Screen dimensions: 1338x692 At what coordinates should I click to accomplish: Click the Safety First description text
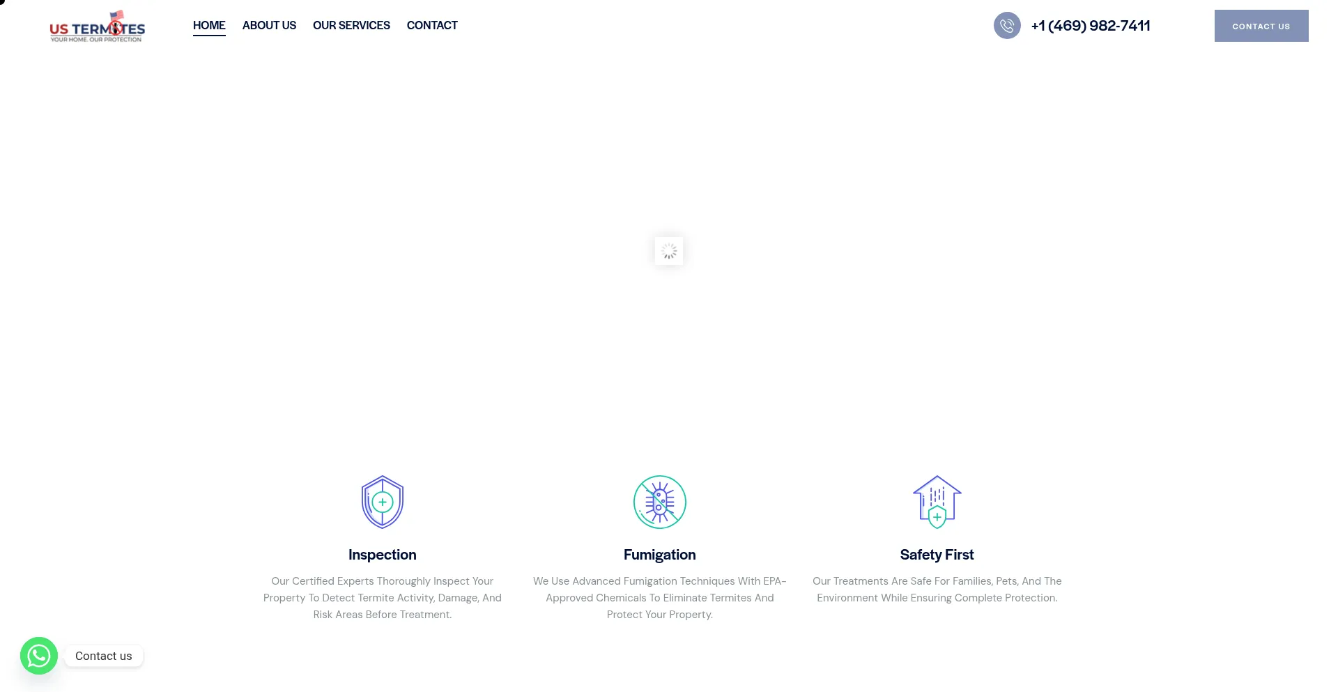coord(937,590)
